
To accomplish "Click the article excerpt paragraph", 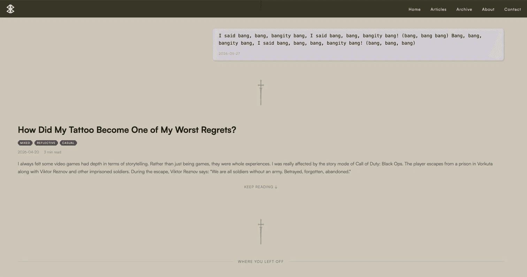I will [x=255, y=168].
